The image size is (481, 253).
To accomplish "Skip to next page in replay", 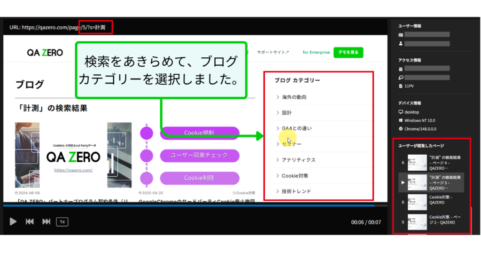I will pyautogui.click(x=47, y=221).
